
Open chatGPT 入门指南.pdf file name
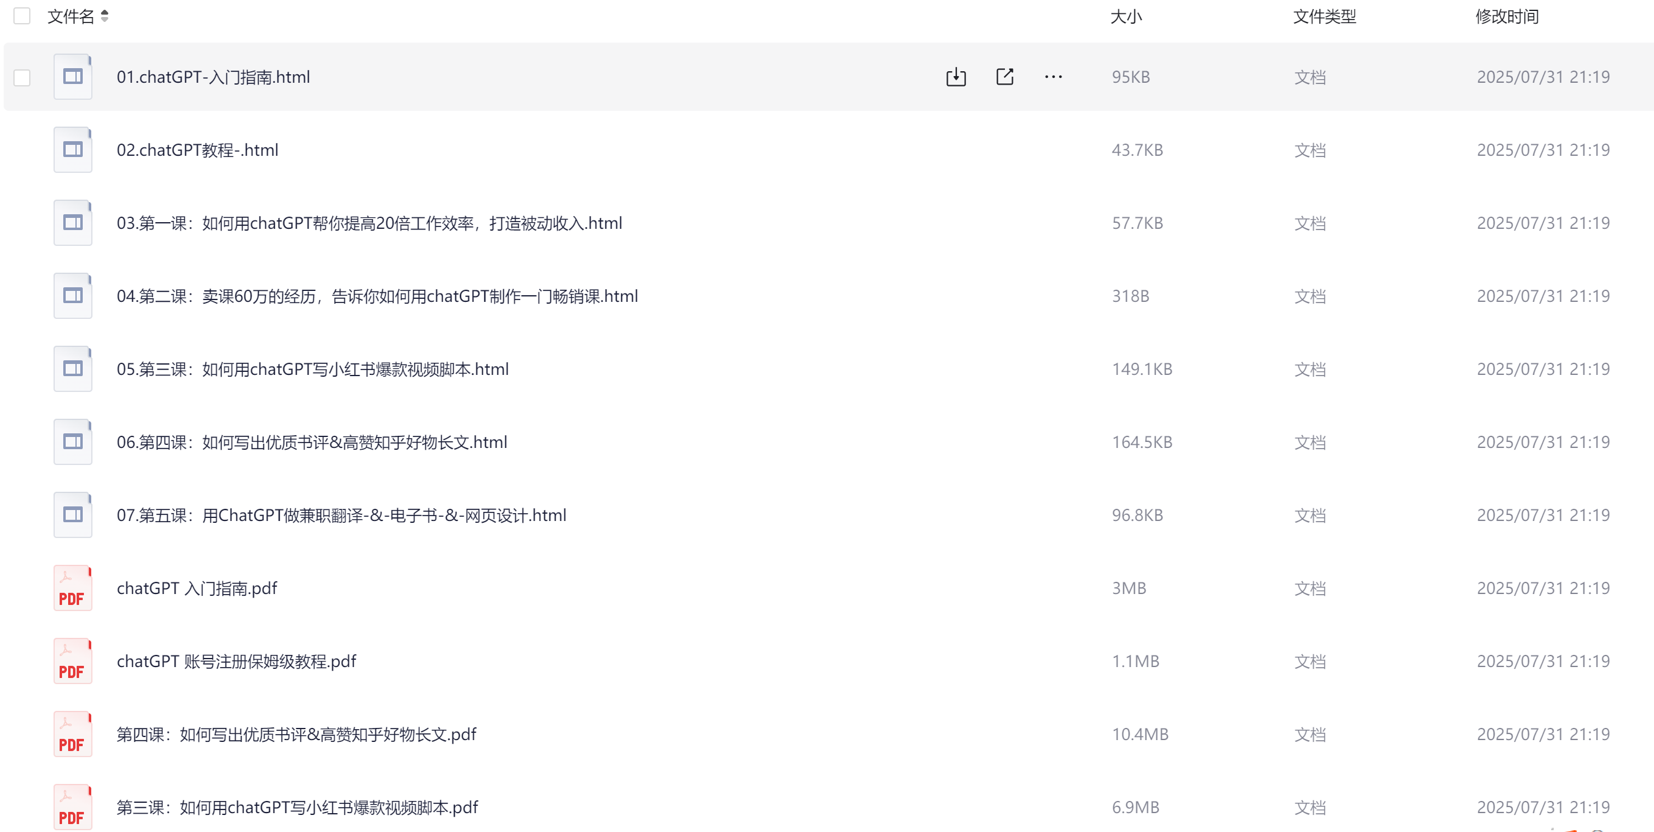(x=196, y=589)
